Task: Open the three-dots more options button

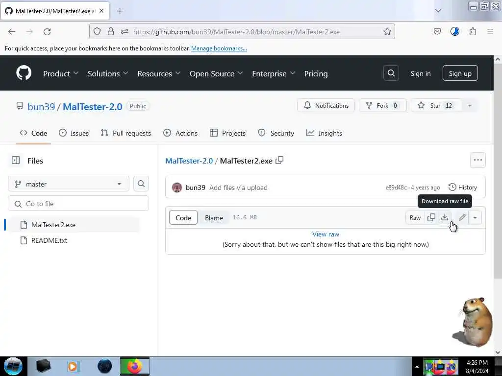Action: point(477,160)
